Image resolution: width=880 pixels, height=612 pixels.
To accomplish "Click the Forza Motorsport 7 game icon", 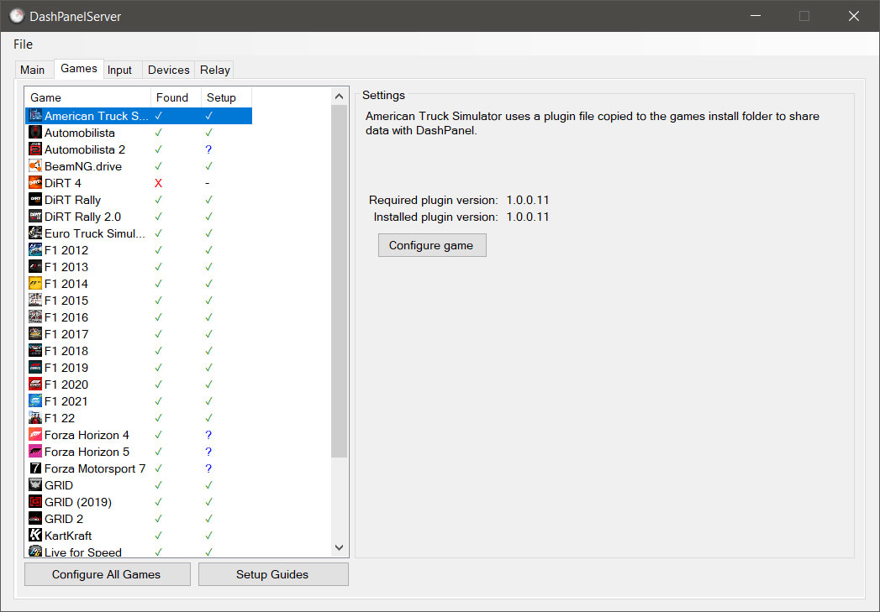I will 35,468.
